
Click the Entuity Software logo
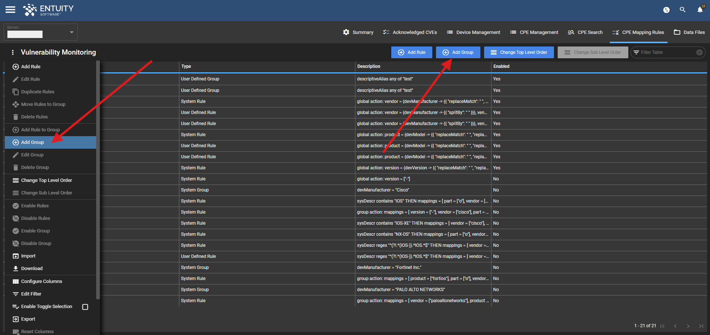pos(48,10)
